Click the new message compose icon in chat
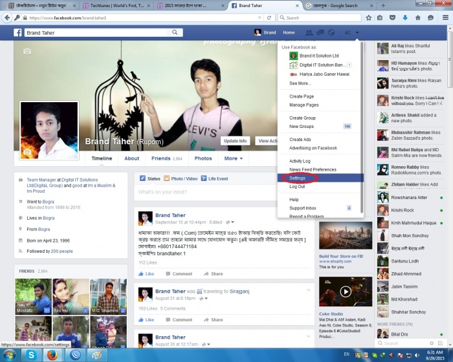This screenshot has height=362, width=453. click(x=440, y=343)
